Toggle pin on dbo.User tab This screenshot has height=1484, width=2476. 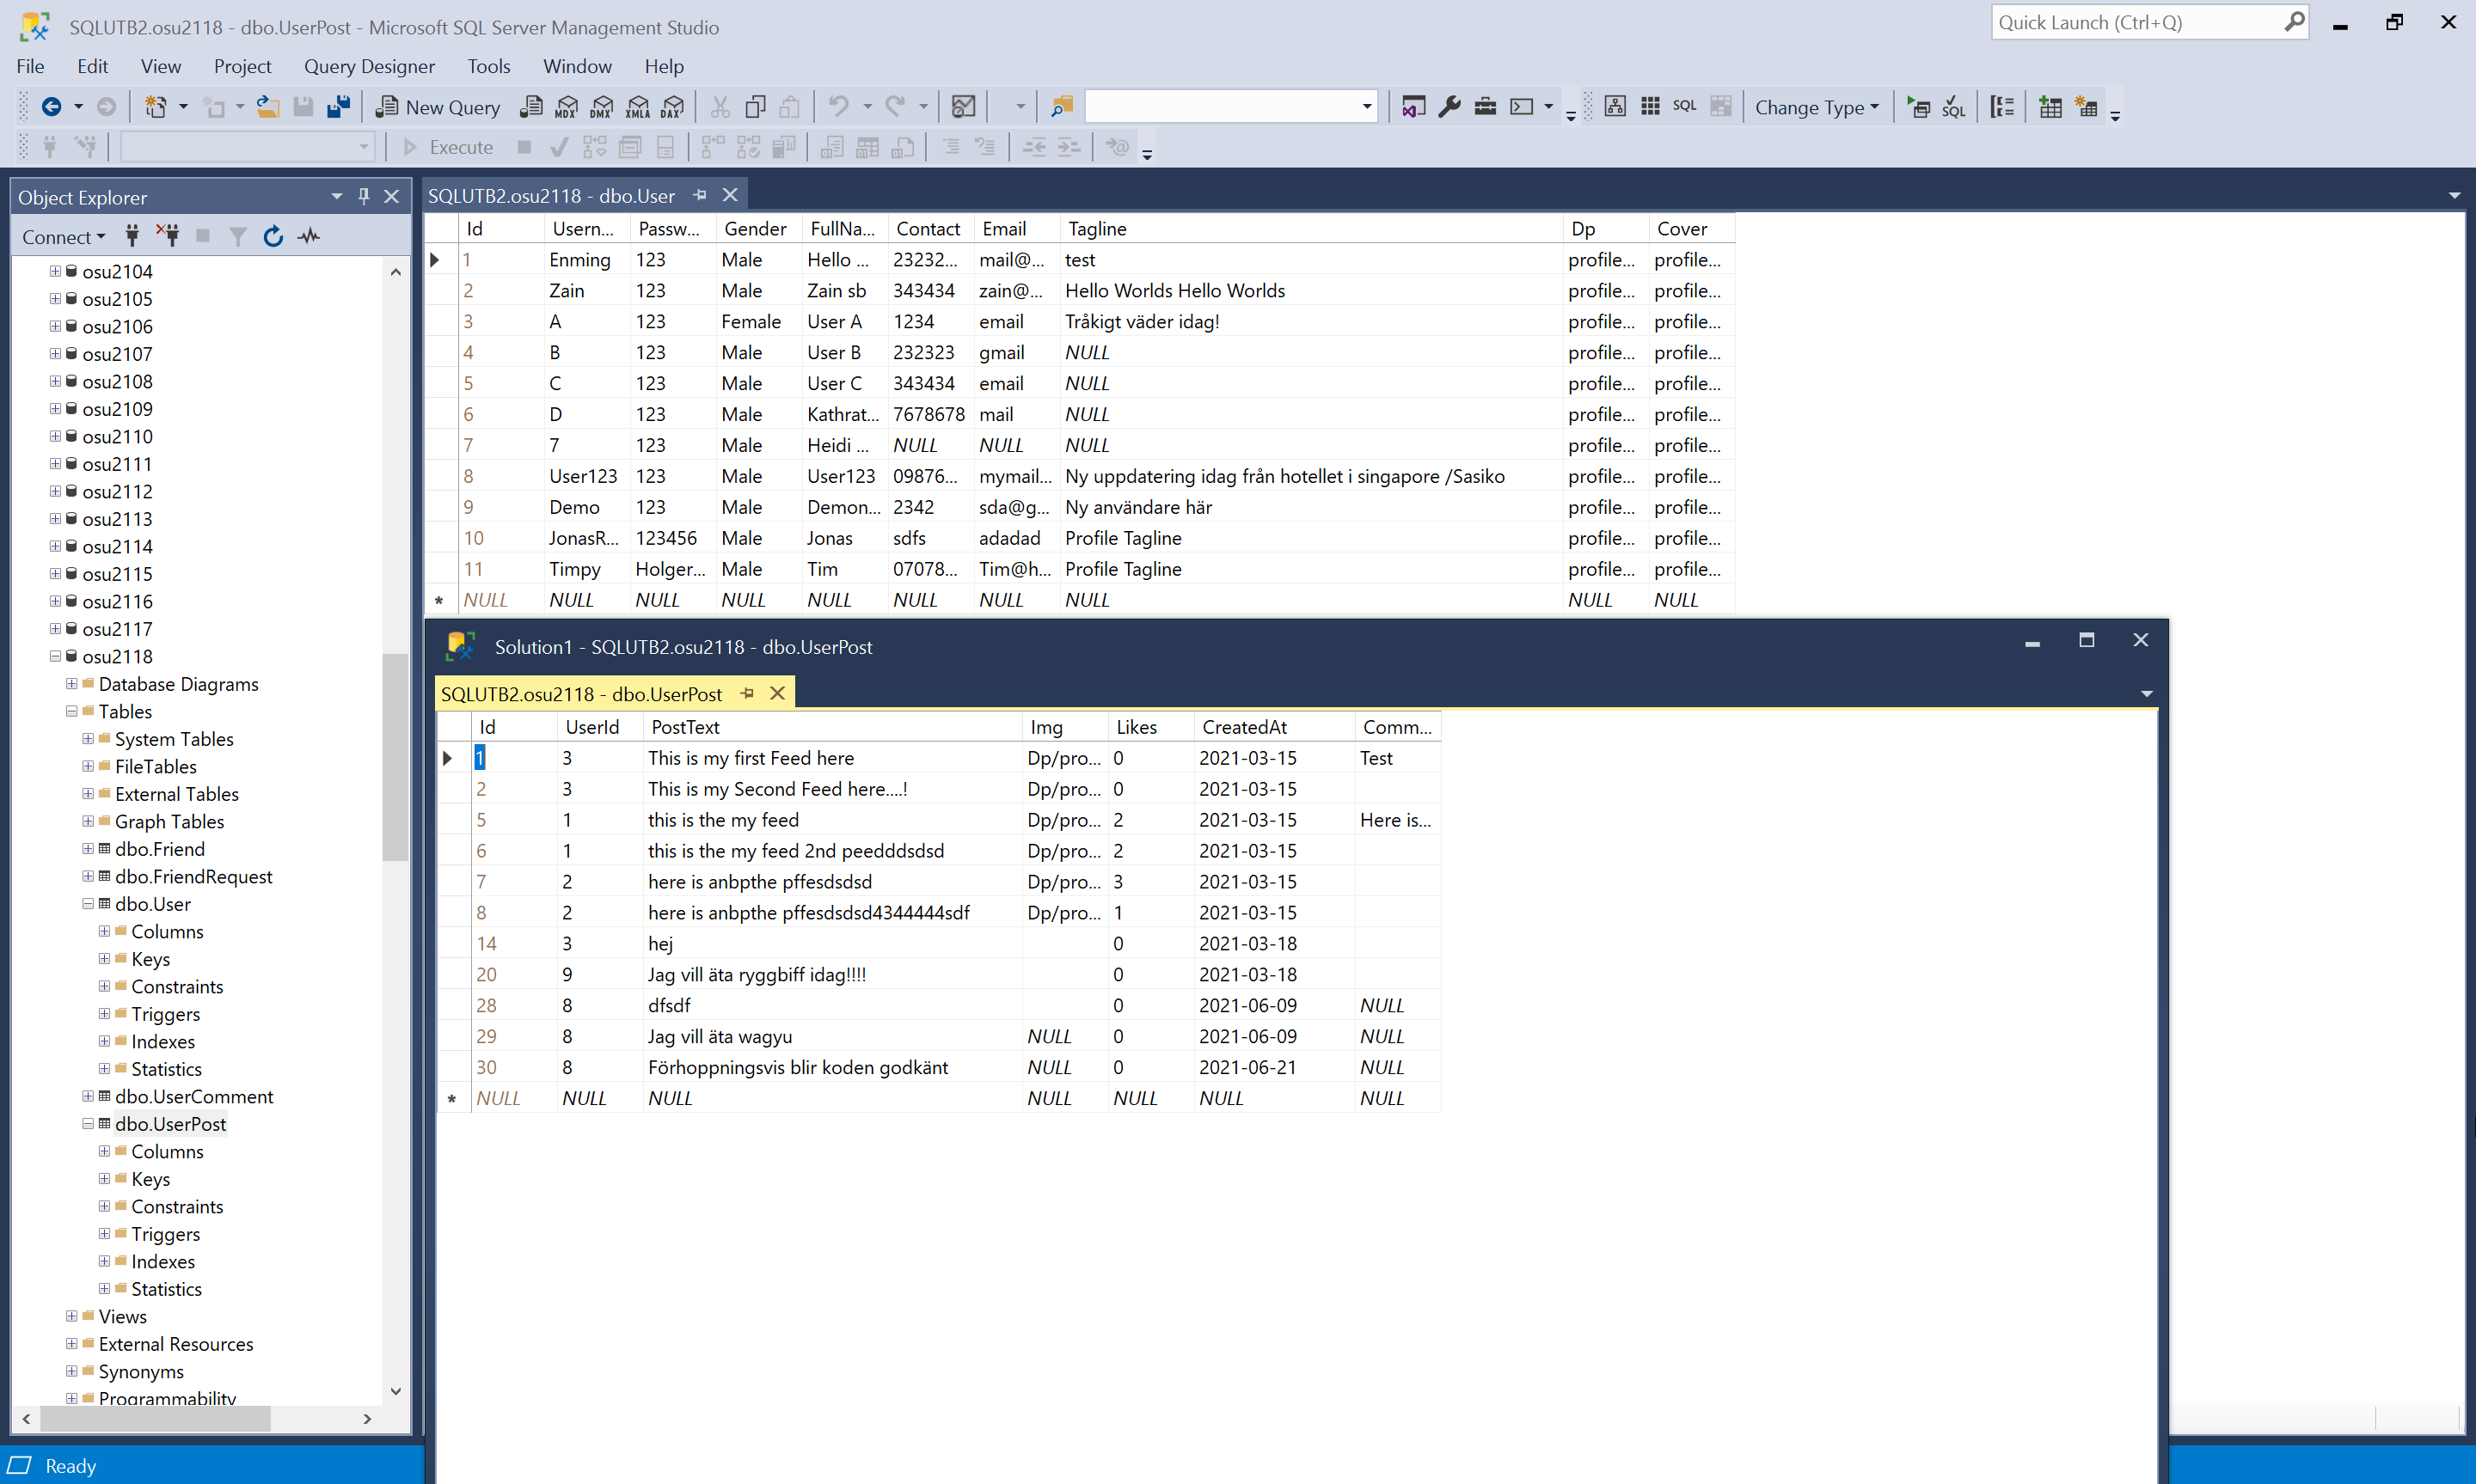coord(701,195)
